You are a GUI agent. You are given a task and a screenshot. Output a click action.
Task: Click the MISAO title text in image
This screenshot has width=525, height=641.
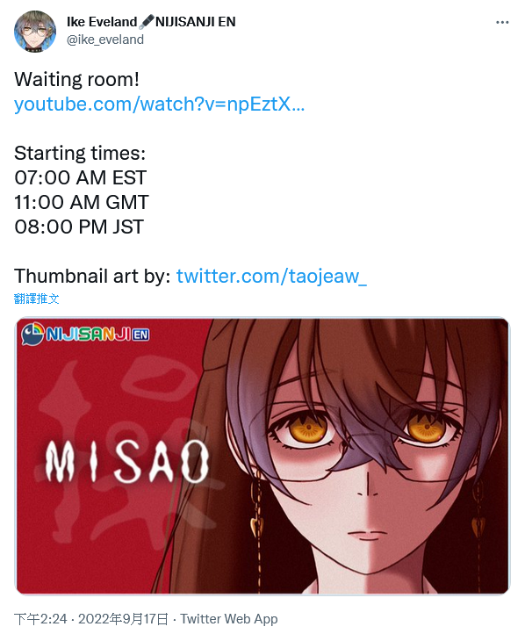[127, 462]
